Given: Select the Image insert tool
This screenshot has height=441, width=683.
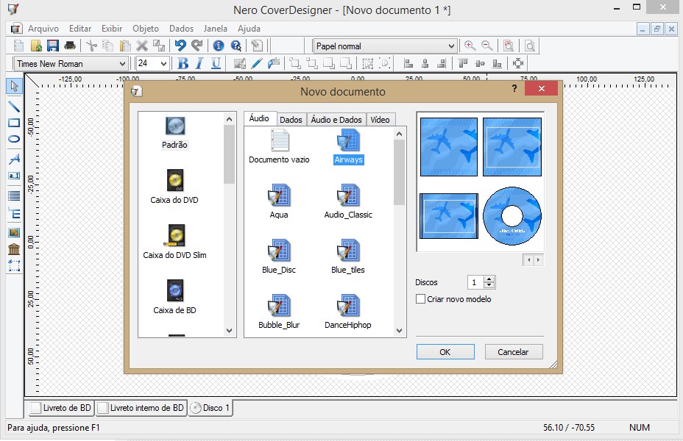Looking at the screenshot, I should click(14, 233).
